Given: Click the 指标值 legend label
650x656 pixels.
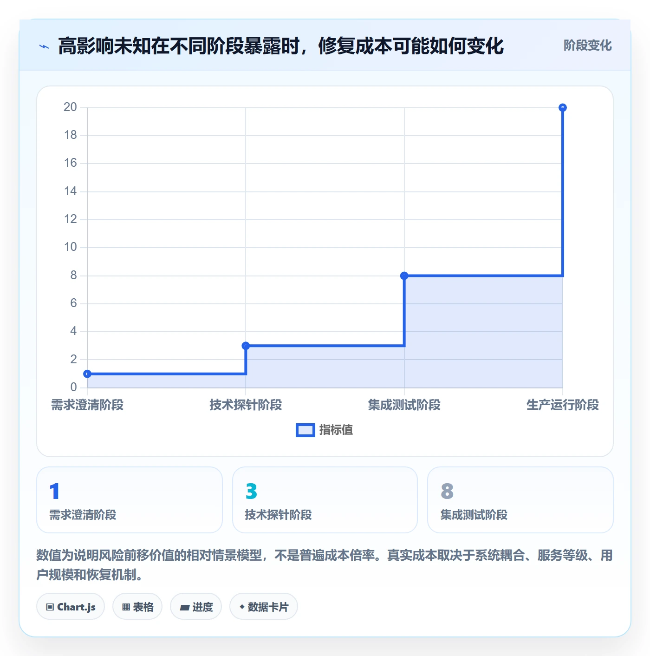Looking at the screenshot, I should pos(336,430).
